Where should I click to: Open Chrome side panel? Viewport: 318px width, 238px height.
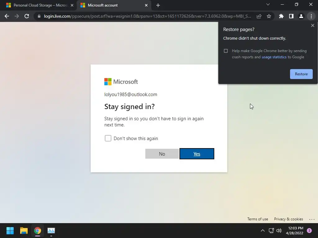291,16
